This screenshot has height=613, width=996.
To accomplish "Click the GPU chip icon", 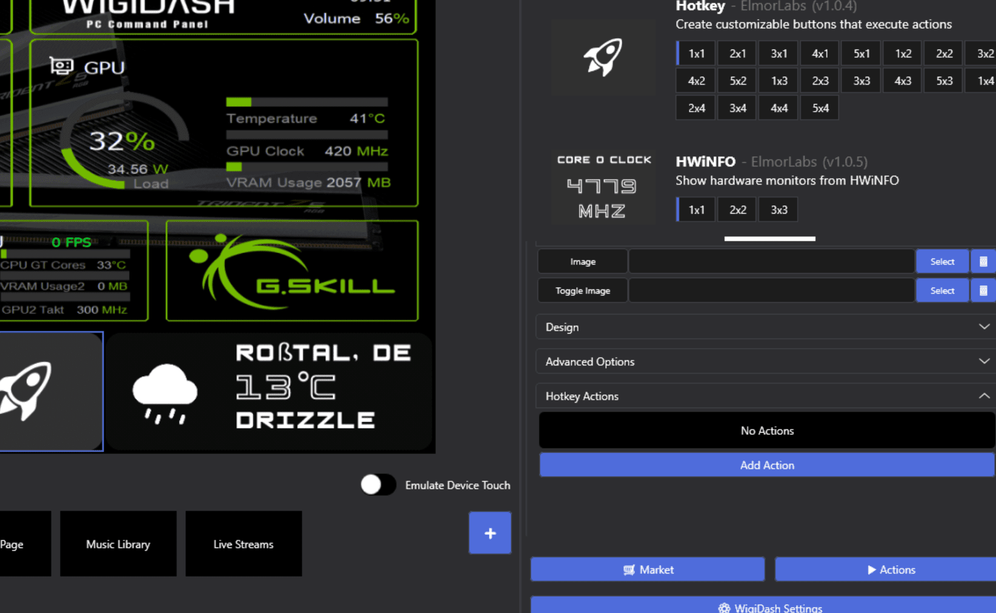I will 61,65.
